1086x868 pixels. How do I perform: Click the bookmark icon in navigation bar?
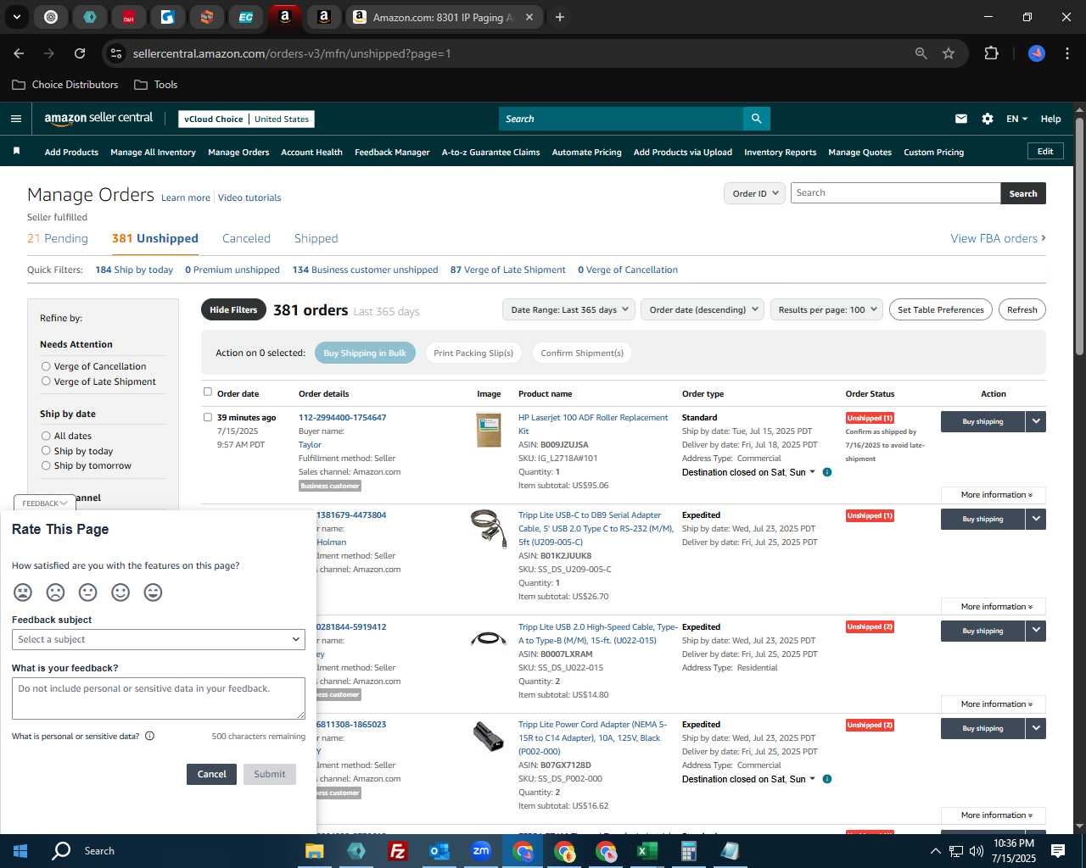16,151
